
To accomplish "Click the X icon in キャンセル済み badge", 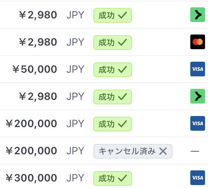I will (x=163, y=151).
